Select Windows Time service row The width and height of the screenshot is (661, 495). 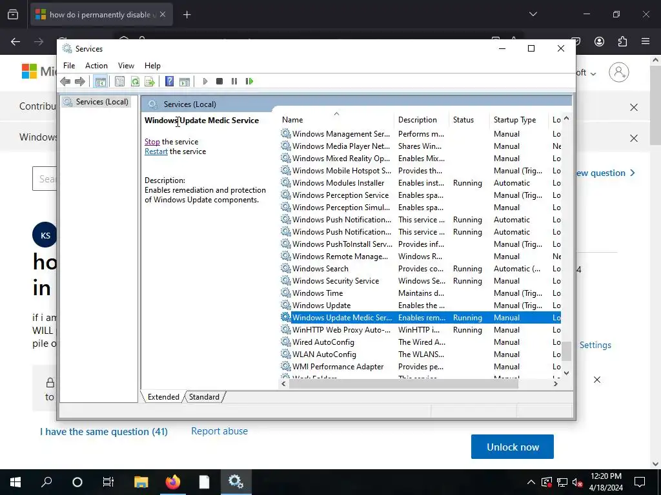click(x=420, y=293)
